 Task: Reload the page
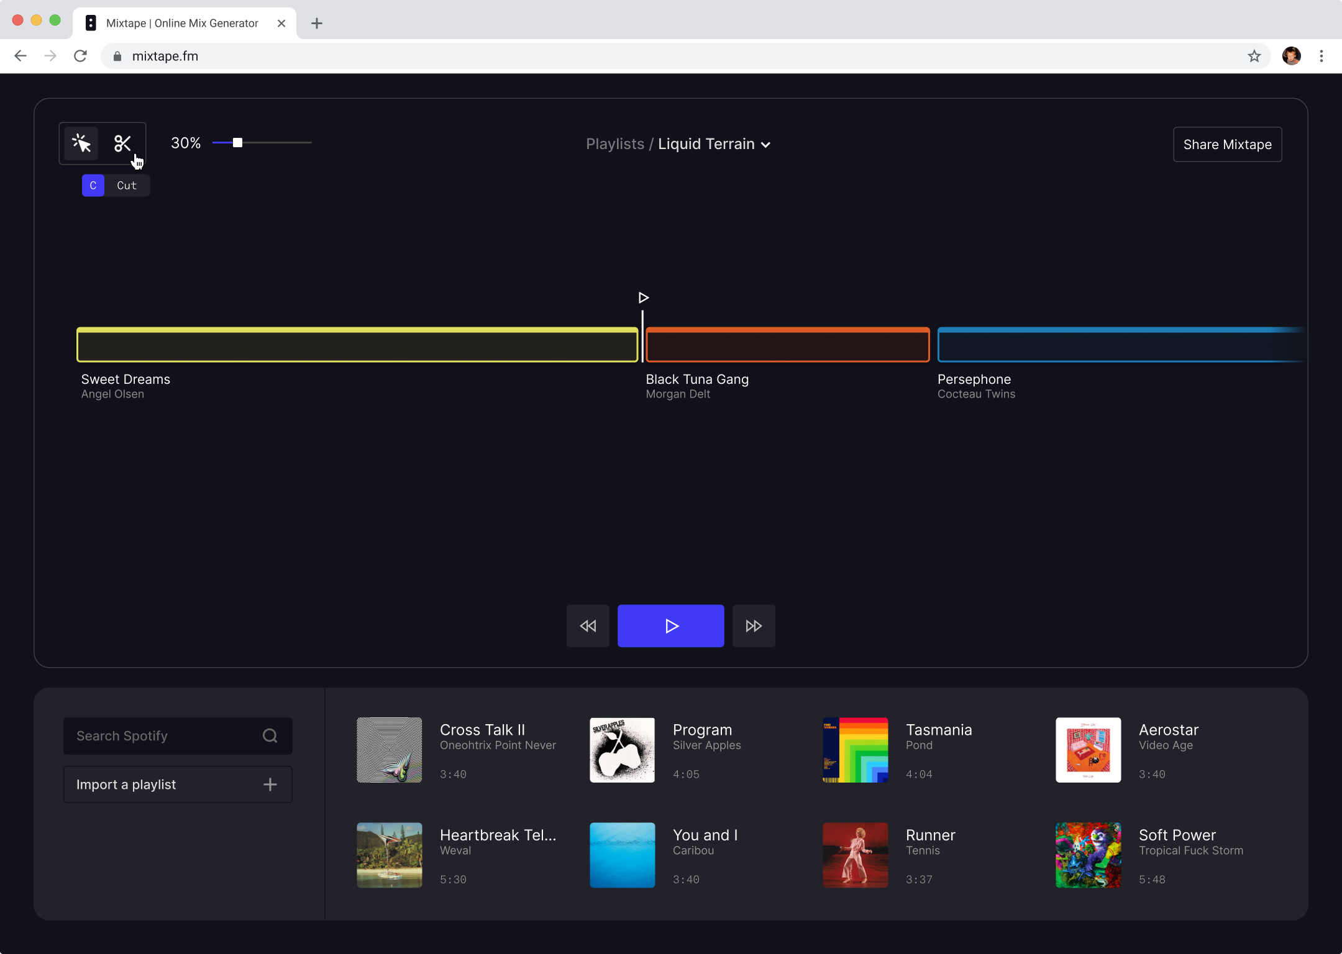(x=80, y=56)
